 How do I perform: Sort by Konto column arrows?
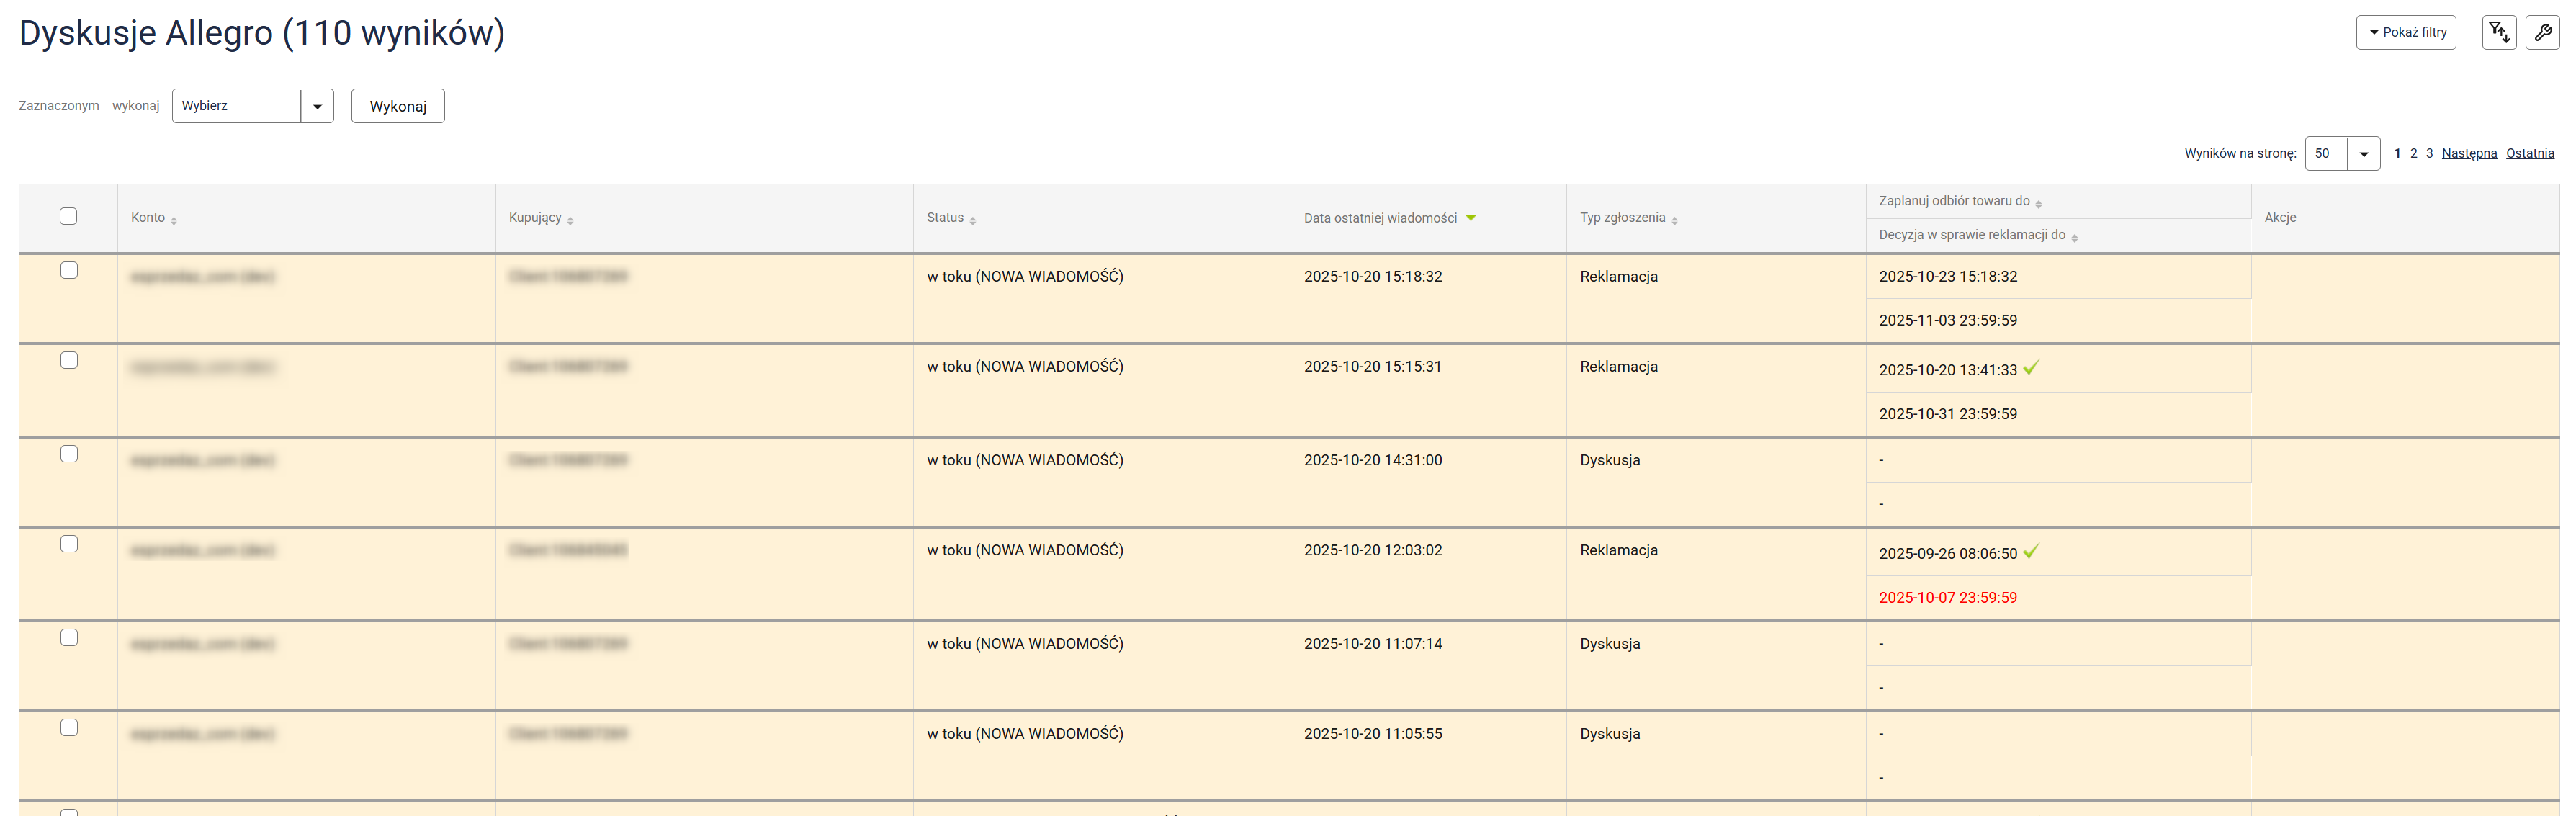tap(174, 220)
